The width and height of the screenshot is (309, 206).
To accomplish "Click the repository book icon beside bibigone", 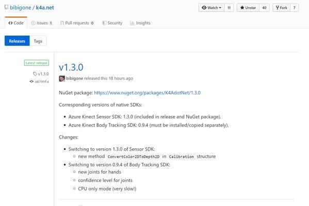I will 7,7.
